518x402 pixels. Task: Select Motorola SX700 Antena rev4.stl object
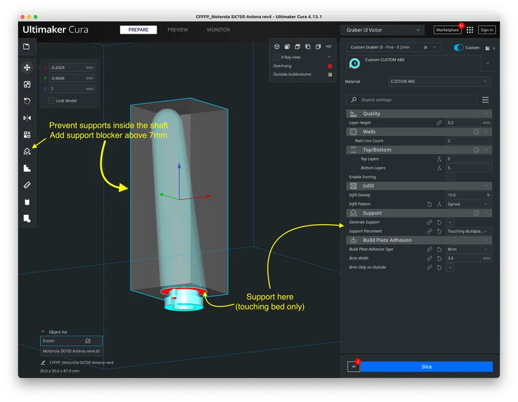pyautogui.click(x=71, y=351)
